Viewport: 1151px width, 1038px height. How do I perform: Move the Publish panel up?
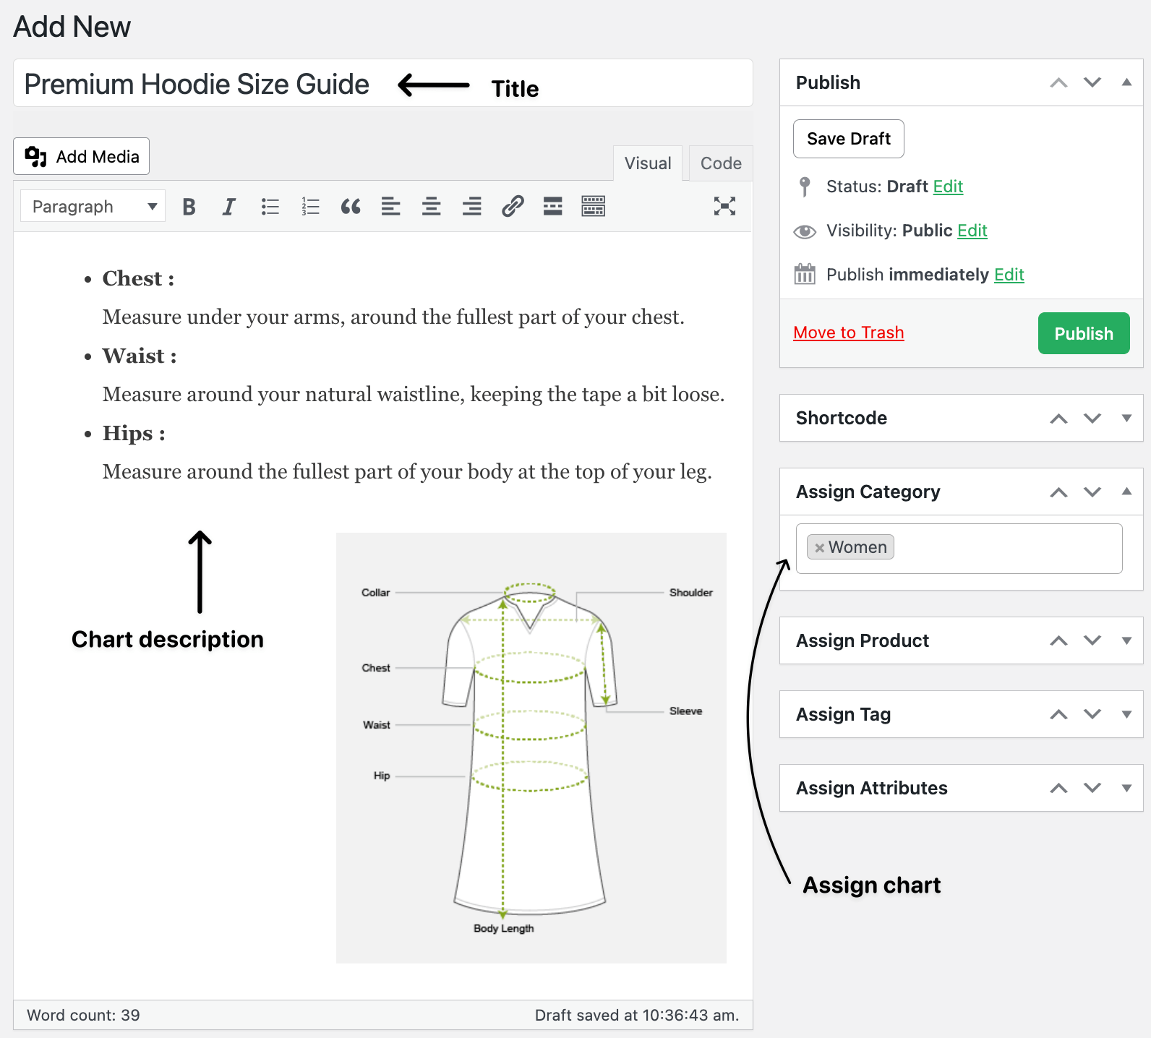point(1058,82)
